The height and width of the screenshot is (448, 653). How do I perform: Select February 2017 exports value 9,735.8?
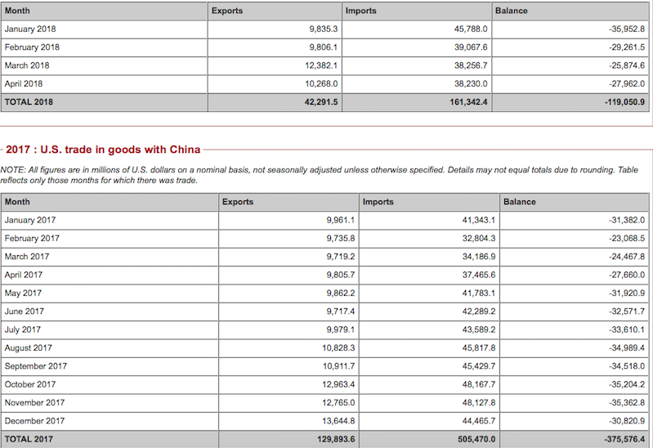[x=341, y=239]
